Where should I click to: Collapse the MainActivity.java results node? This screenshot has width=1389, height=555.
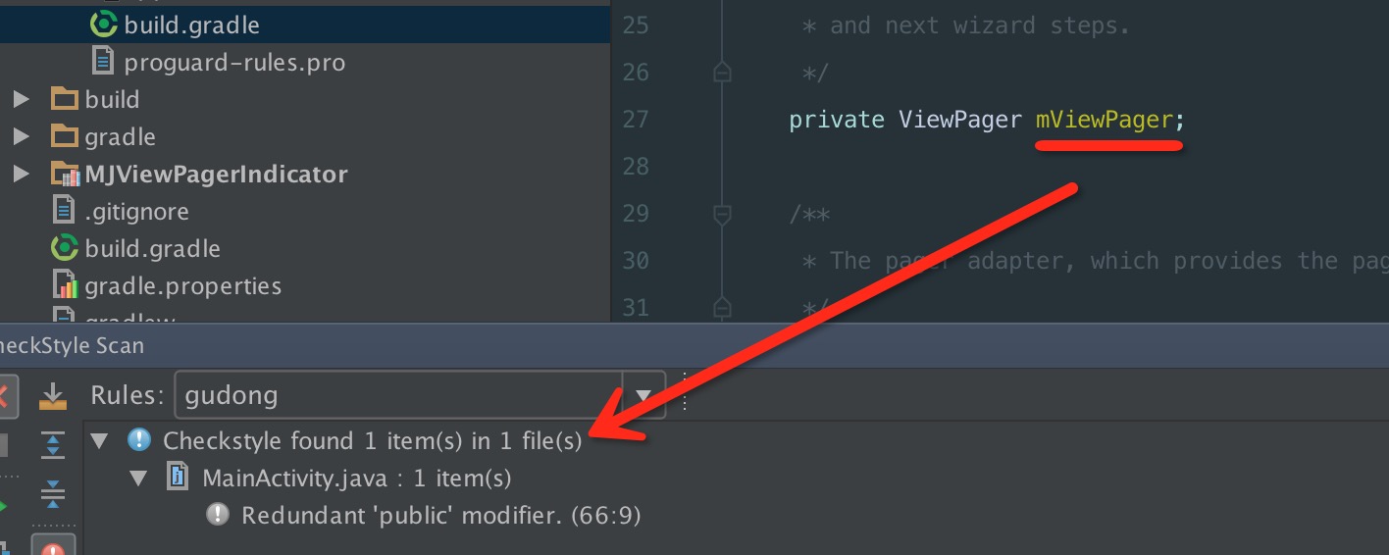point(138,479)
